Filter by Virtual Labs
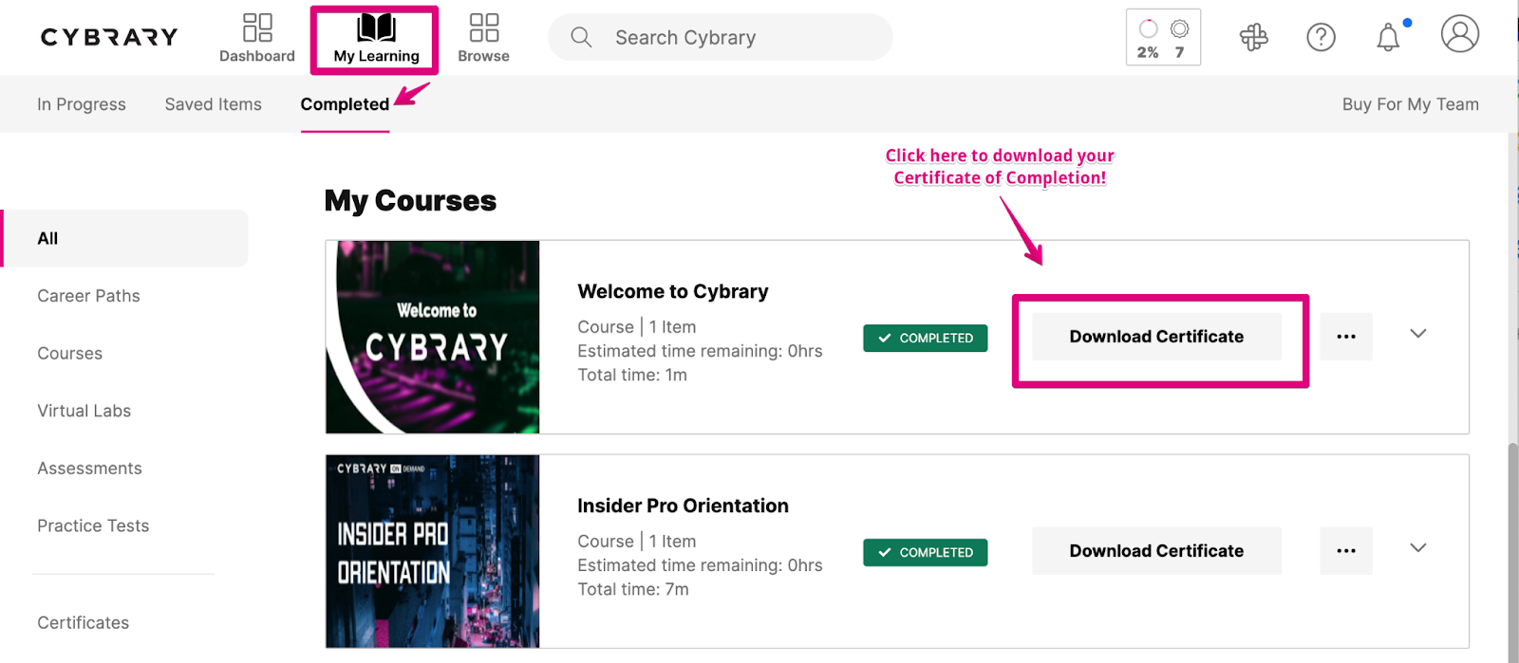The width and height of the screenshot is (1519, 663). pos(84,411)
